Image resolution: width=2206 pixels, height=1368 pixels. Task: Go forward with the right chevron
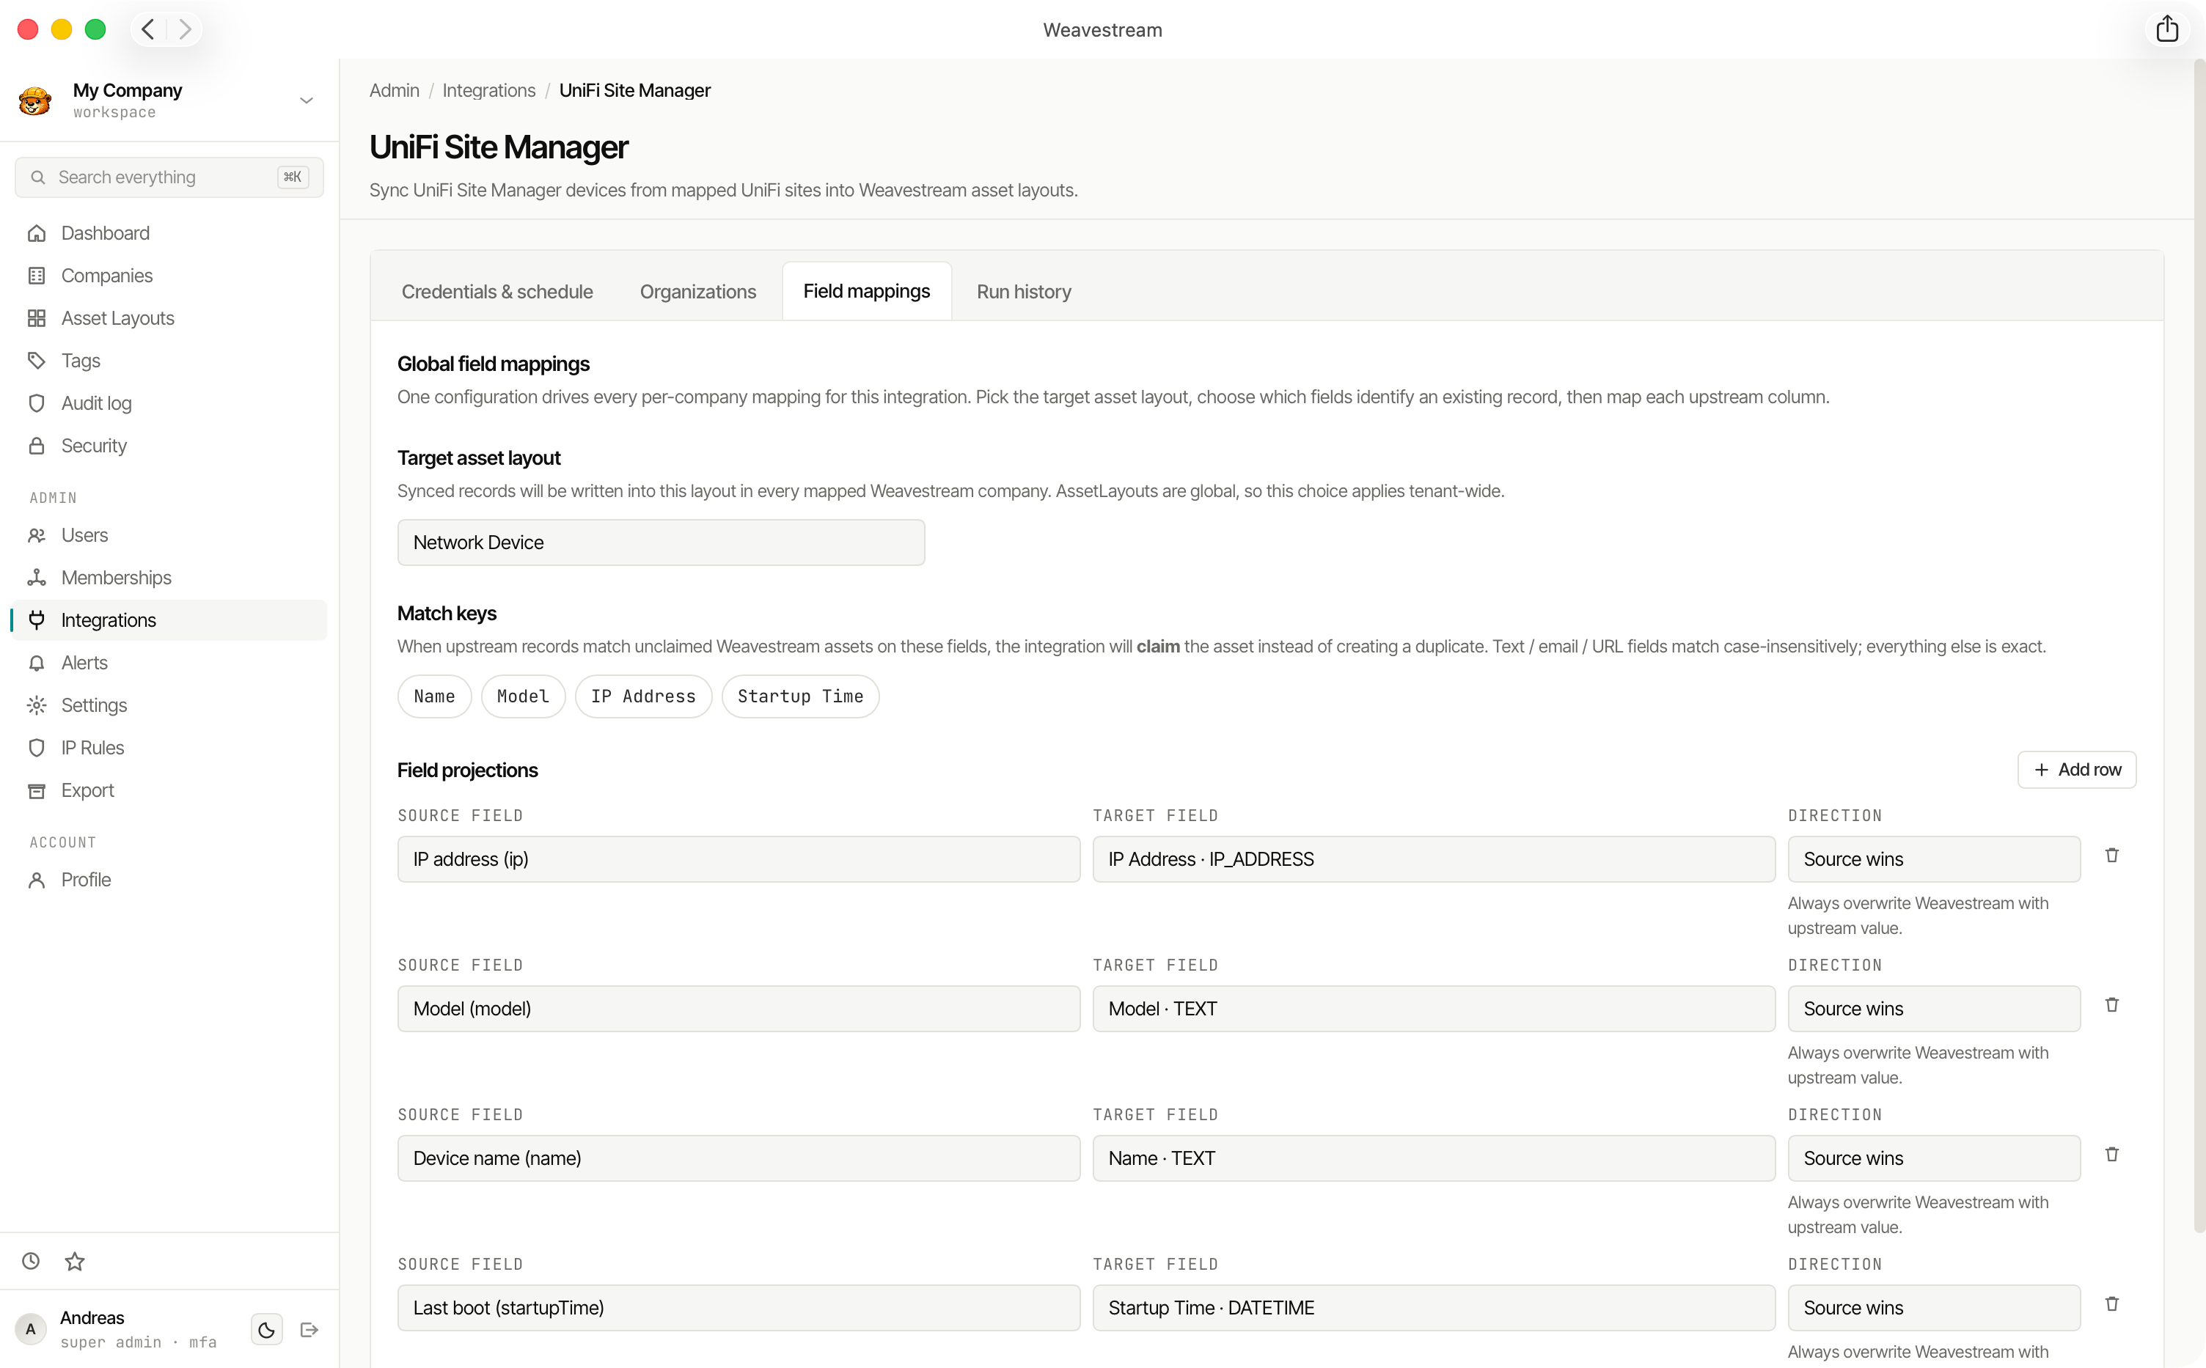click(x=185, y=29)
